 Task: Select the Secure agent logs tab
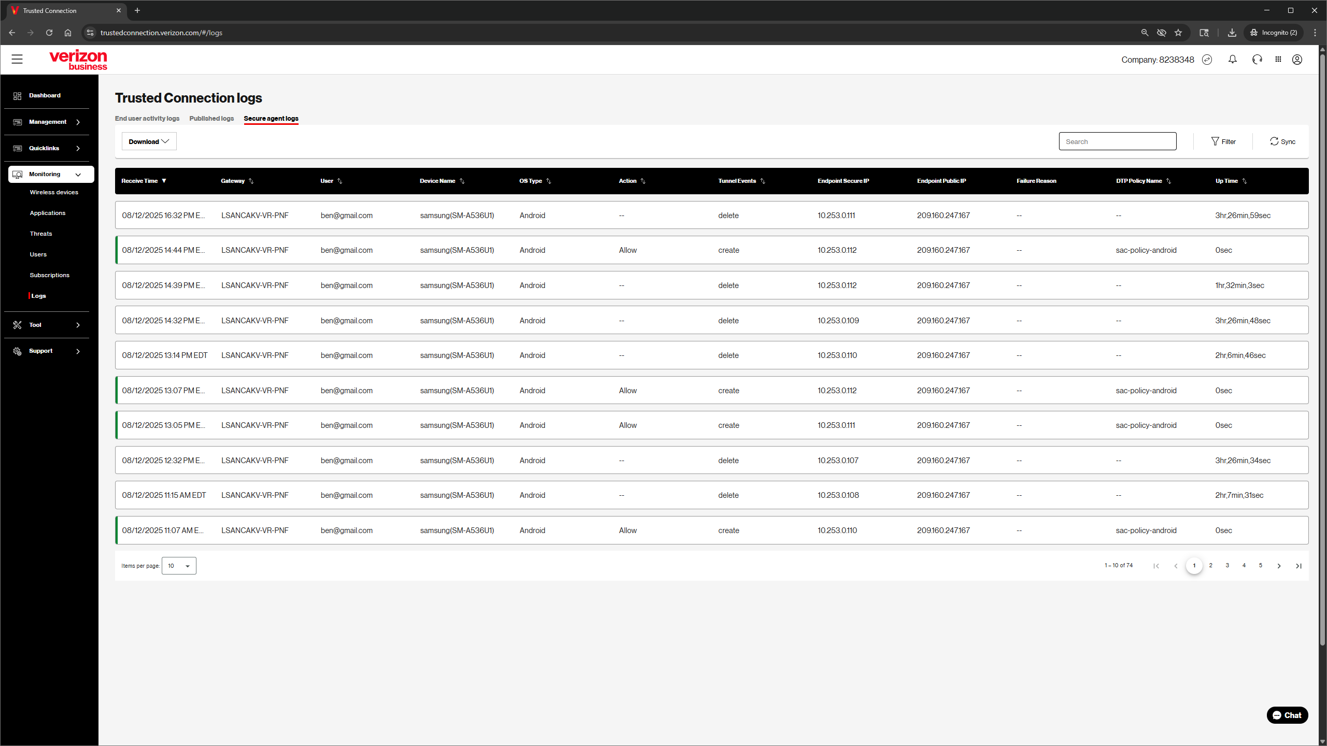tap(271, 119)
